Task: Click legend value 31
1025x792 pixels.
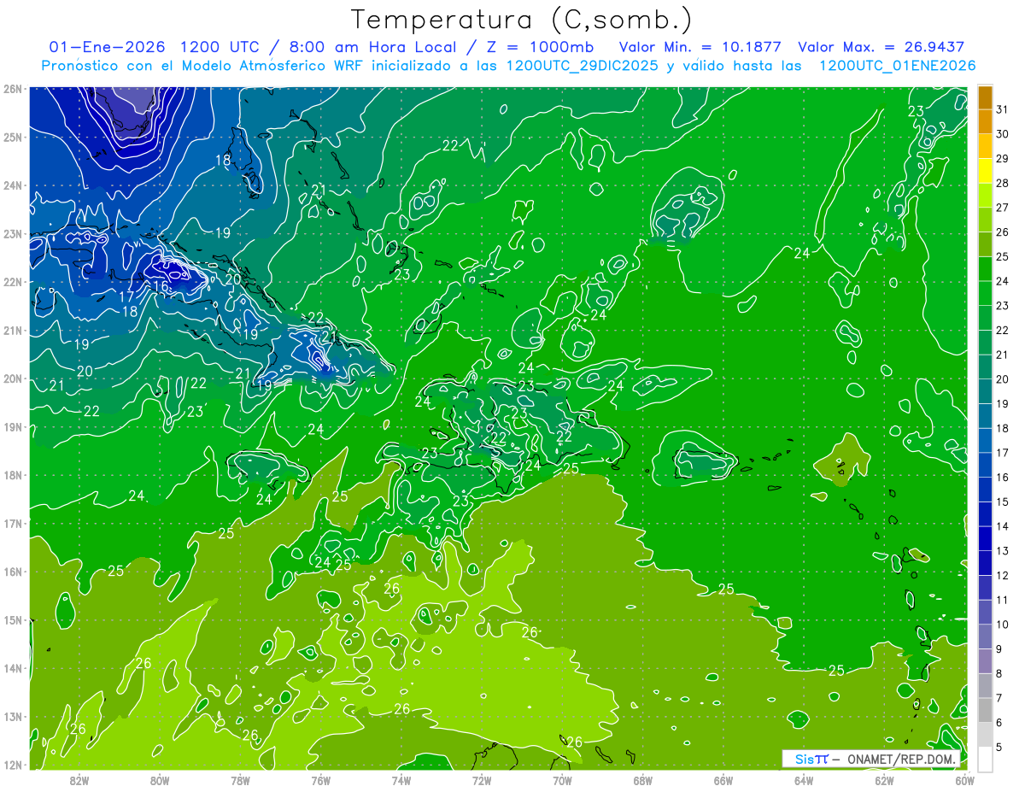Action: 1003,109
